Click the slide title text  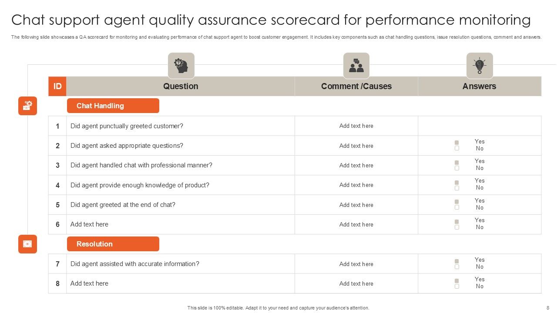point(271,20)
